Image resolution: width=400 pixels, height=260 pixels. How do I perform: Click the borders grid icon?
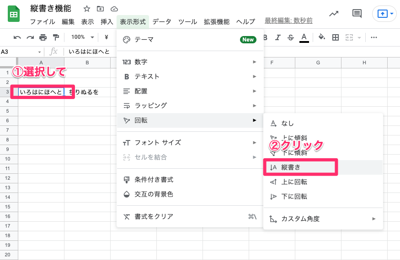click(x=335, y=37)
